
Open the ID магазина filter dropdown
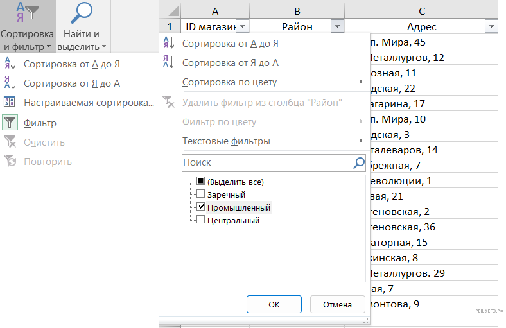tap(243, 26)
